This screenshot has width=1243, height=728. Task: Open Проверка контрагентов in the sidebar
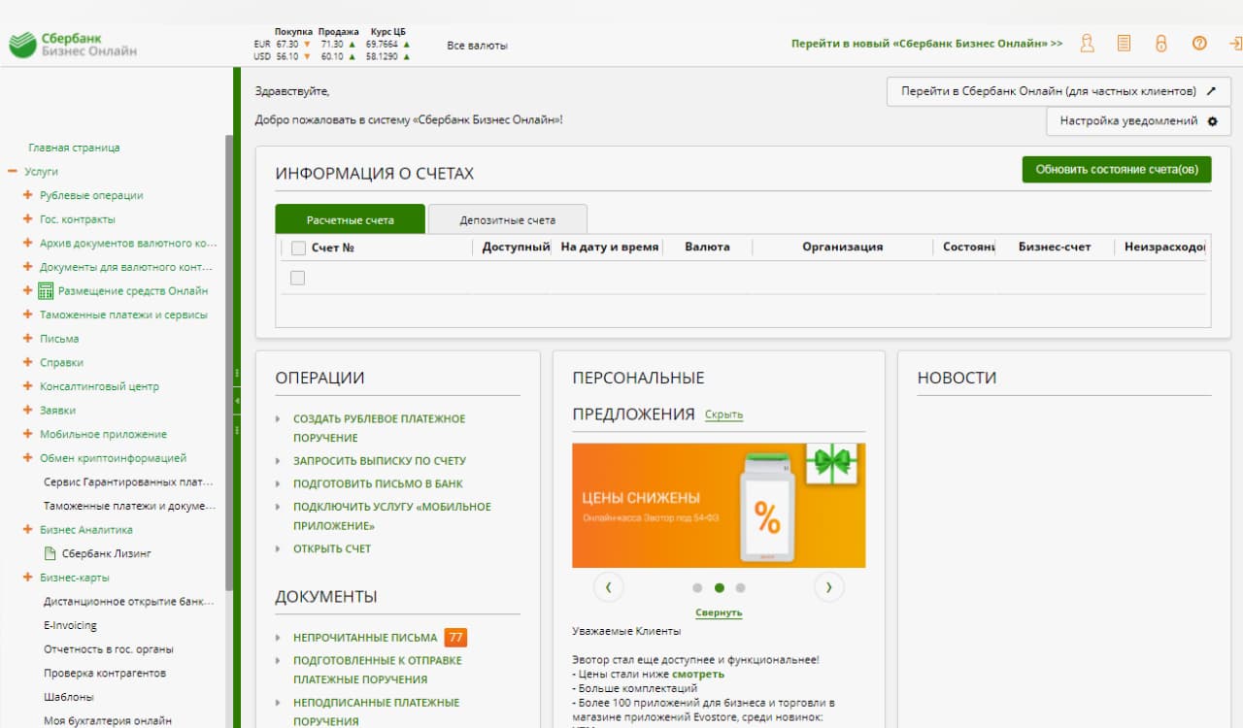point(105,674)
